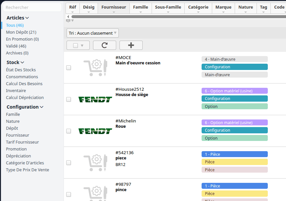Screen dimensions: 286x201
Task: Click the reference #Michelin
Action: click(x=126, y=121)
